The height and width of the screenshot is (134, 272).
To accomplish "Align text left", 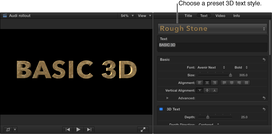I will click(x=200, y=83).
